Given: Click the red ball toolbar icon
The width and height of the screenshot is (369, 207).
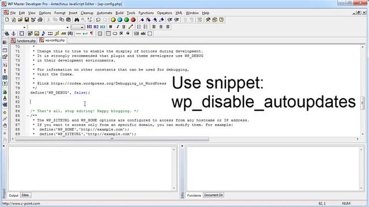Looking at the screenshot, I should click(133, 20).
